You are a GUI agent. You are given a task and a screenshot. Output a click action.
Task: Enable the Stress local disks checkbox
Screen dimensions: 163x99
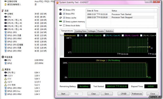[64, 25]
